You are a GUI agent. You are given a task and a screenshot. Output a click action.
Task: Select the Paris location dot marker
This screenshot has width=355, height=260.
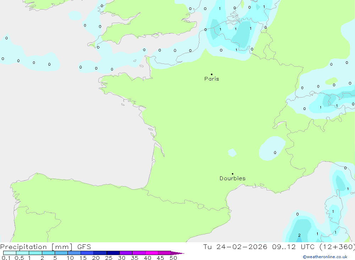[x=212, y=74]
